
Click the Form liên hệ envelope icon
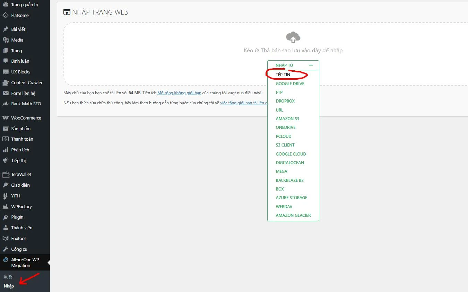(5, 93)
